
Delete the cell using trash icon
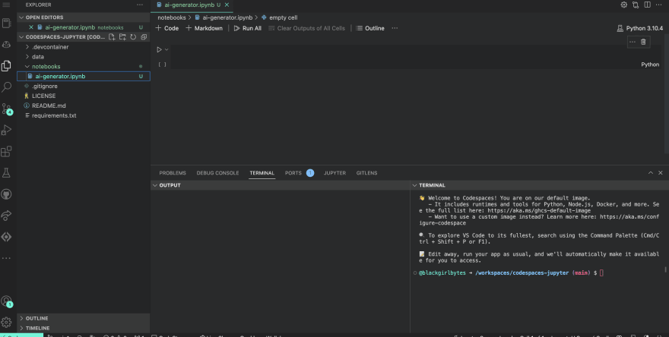643,42
